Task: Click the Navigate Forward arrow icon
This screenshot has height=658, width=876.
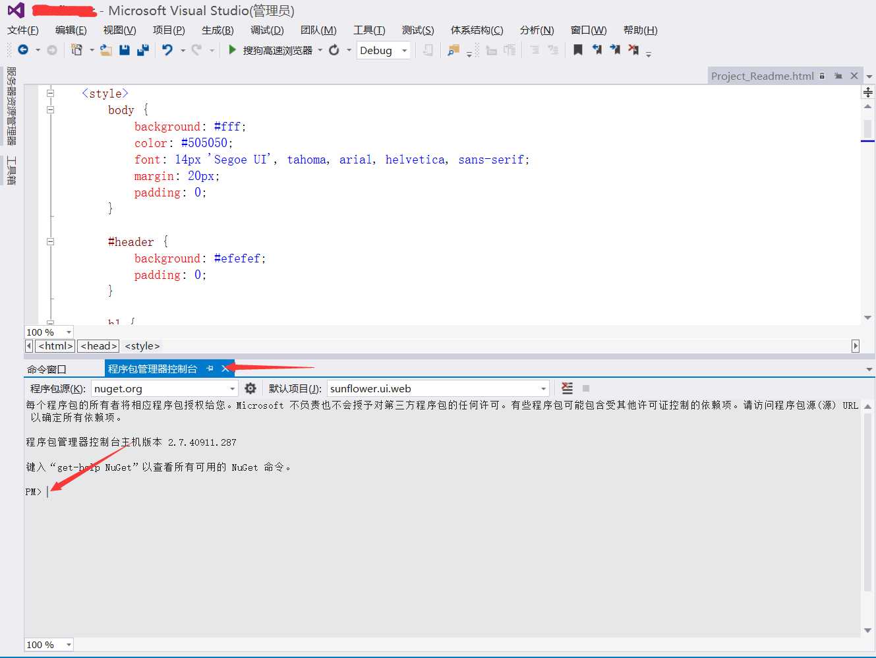Action: [52, 50]
